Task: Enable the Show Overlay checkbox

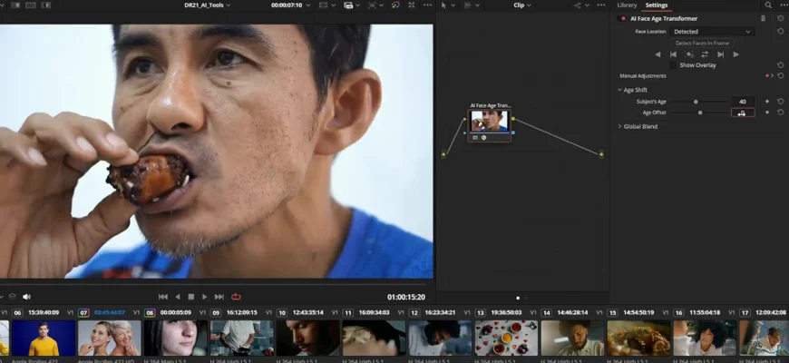Action: click(x=673, y=65)
